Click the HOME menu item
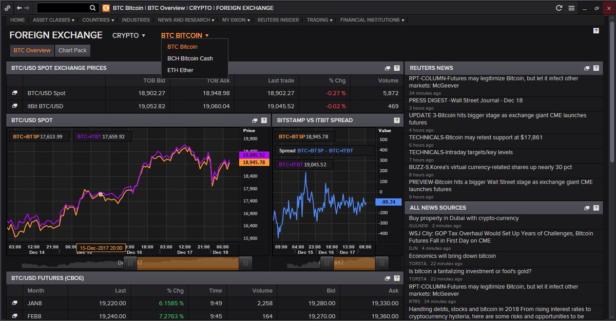 pyautogui.click(x=17, y=20)
